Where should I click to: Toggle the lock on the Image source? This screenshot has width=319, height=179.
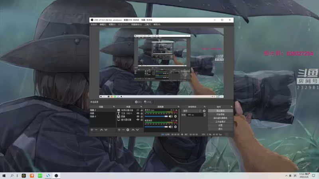tap(142, 117)
